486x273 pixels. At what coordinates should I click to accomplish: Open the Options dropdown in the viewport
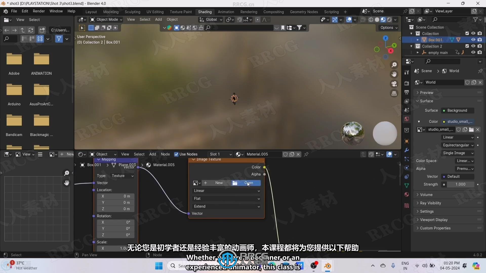coord(389,28)
